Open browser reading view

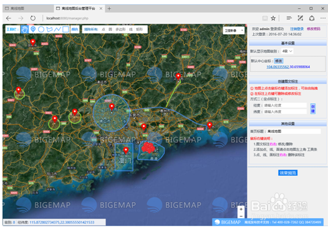click(265, 19)
